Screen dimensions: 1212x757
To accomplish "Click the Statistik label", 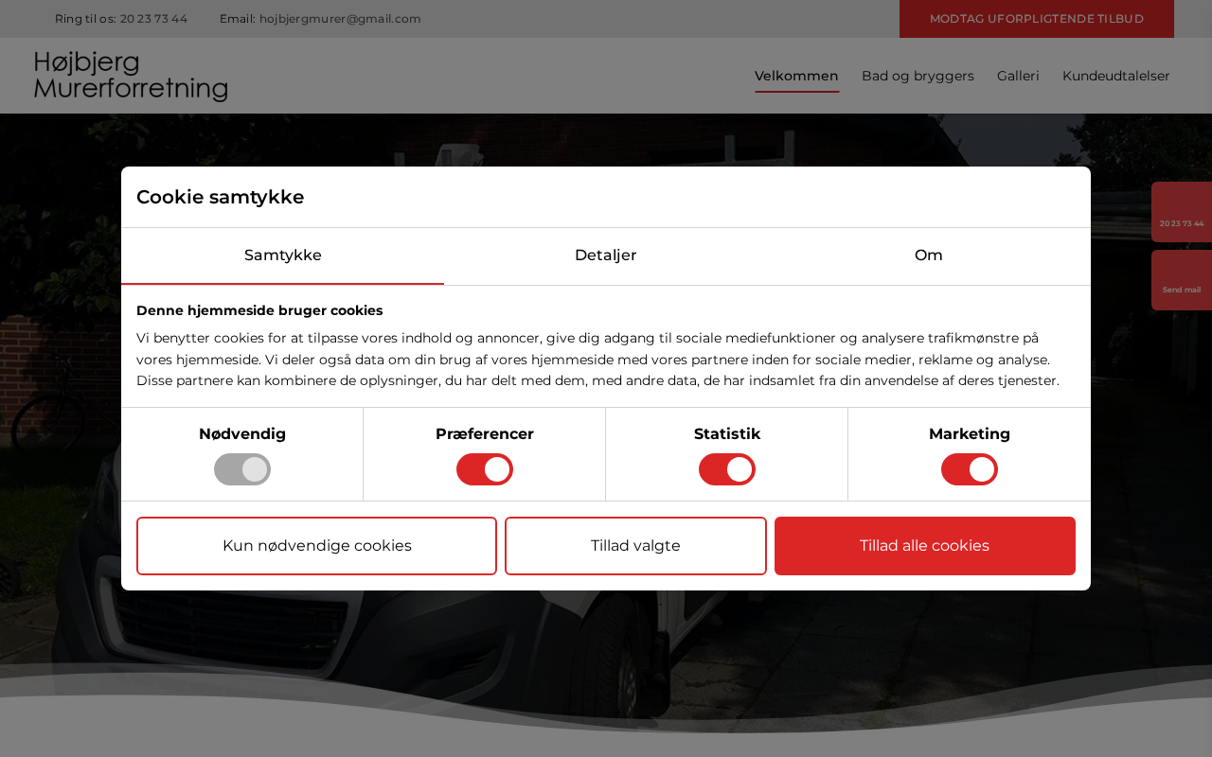I will tap(727, 434).
